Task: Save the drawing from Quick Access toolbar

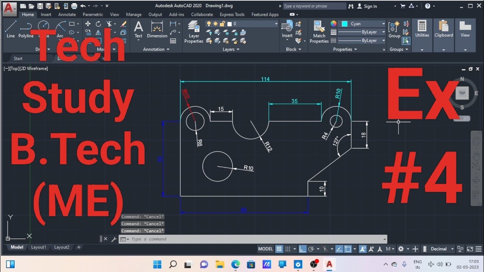Action: tap(40, 6)
